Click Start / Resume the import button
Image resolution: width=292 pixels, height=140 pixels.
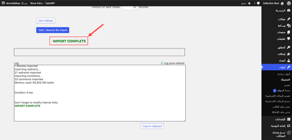coord(53,30)
